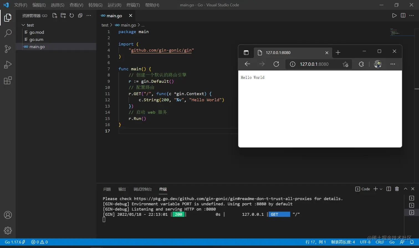Viewport: 419px width, 248px height.
Task: Click the test breadcrumb segment
Action: coord(105,25)
